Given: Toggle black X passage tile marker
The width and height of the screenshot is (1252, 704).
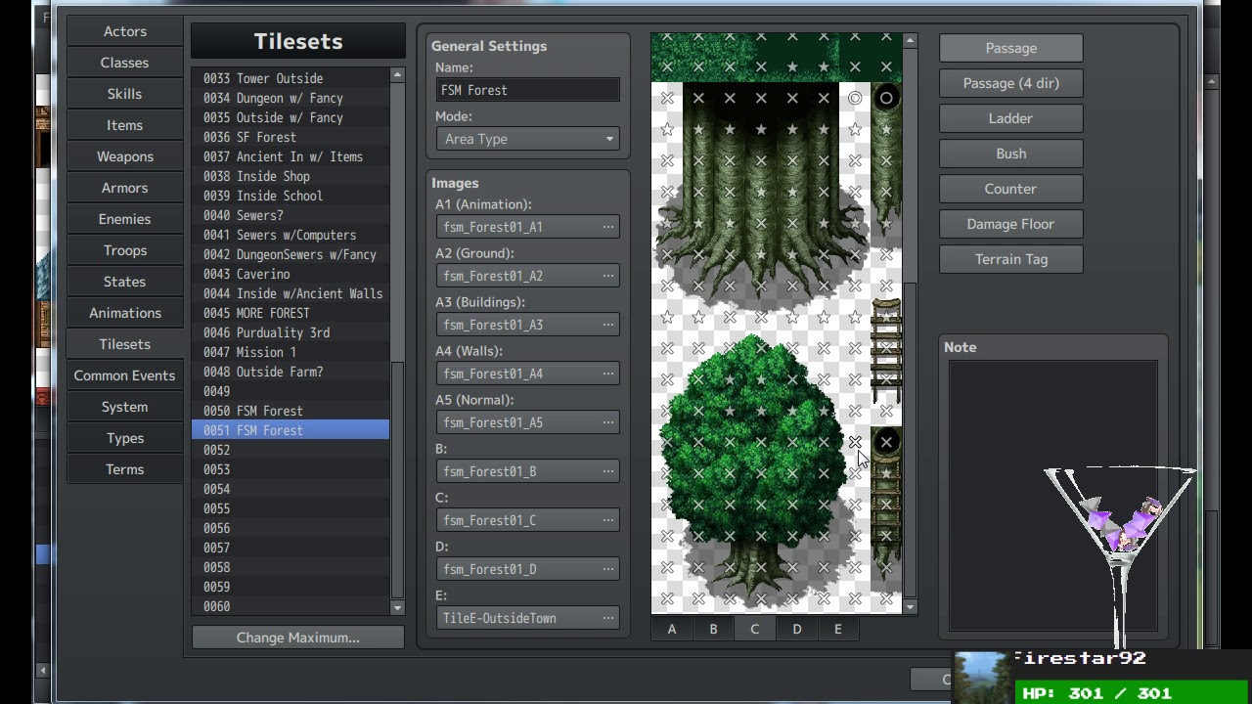Looking at the screenshot, I should pyautogui.click(x=886, y=442).
